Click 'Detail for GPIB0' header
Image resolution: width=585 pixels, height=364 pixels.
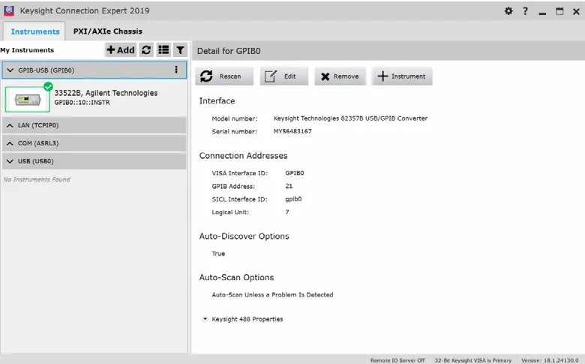[x=229, y=51]
